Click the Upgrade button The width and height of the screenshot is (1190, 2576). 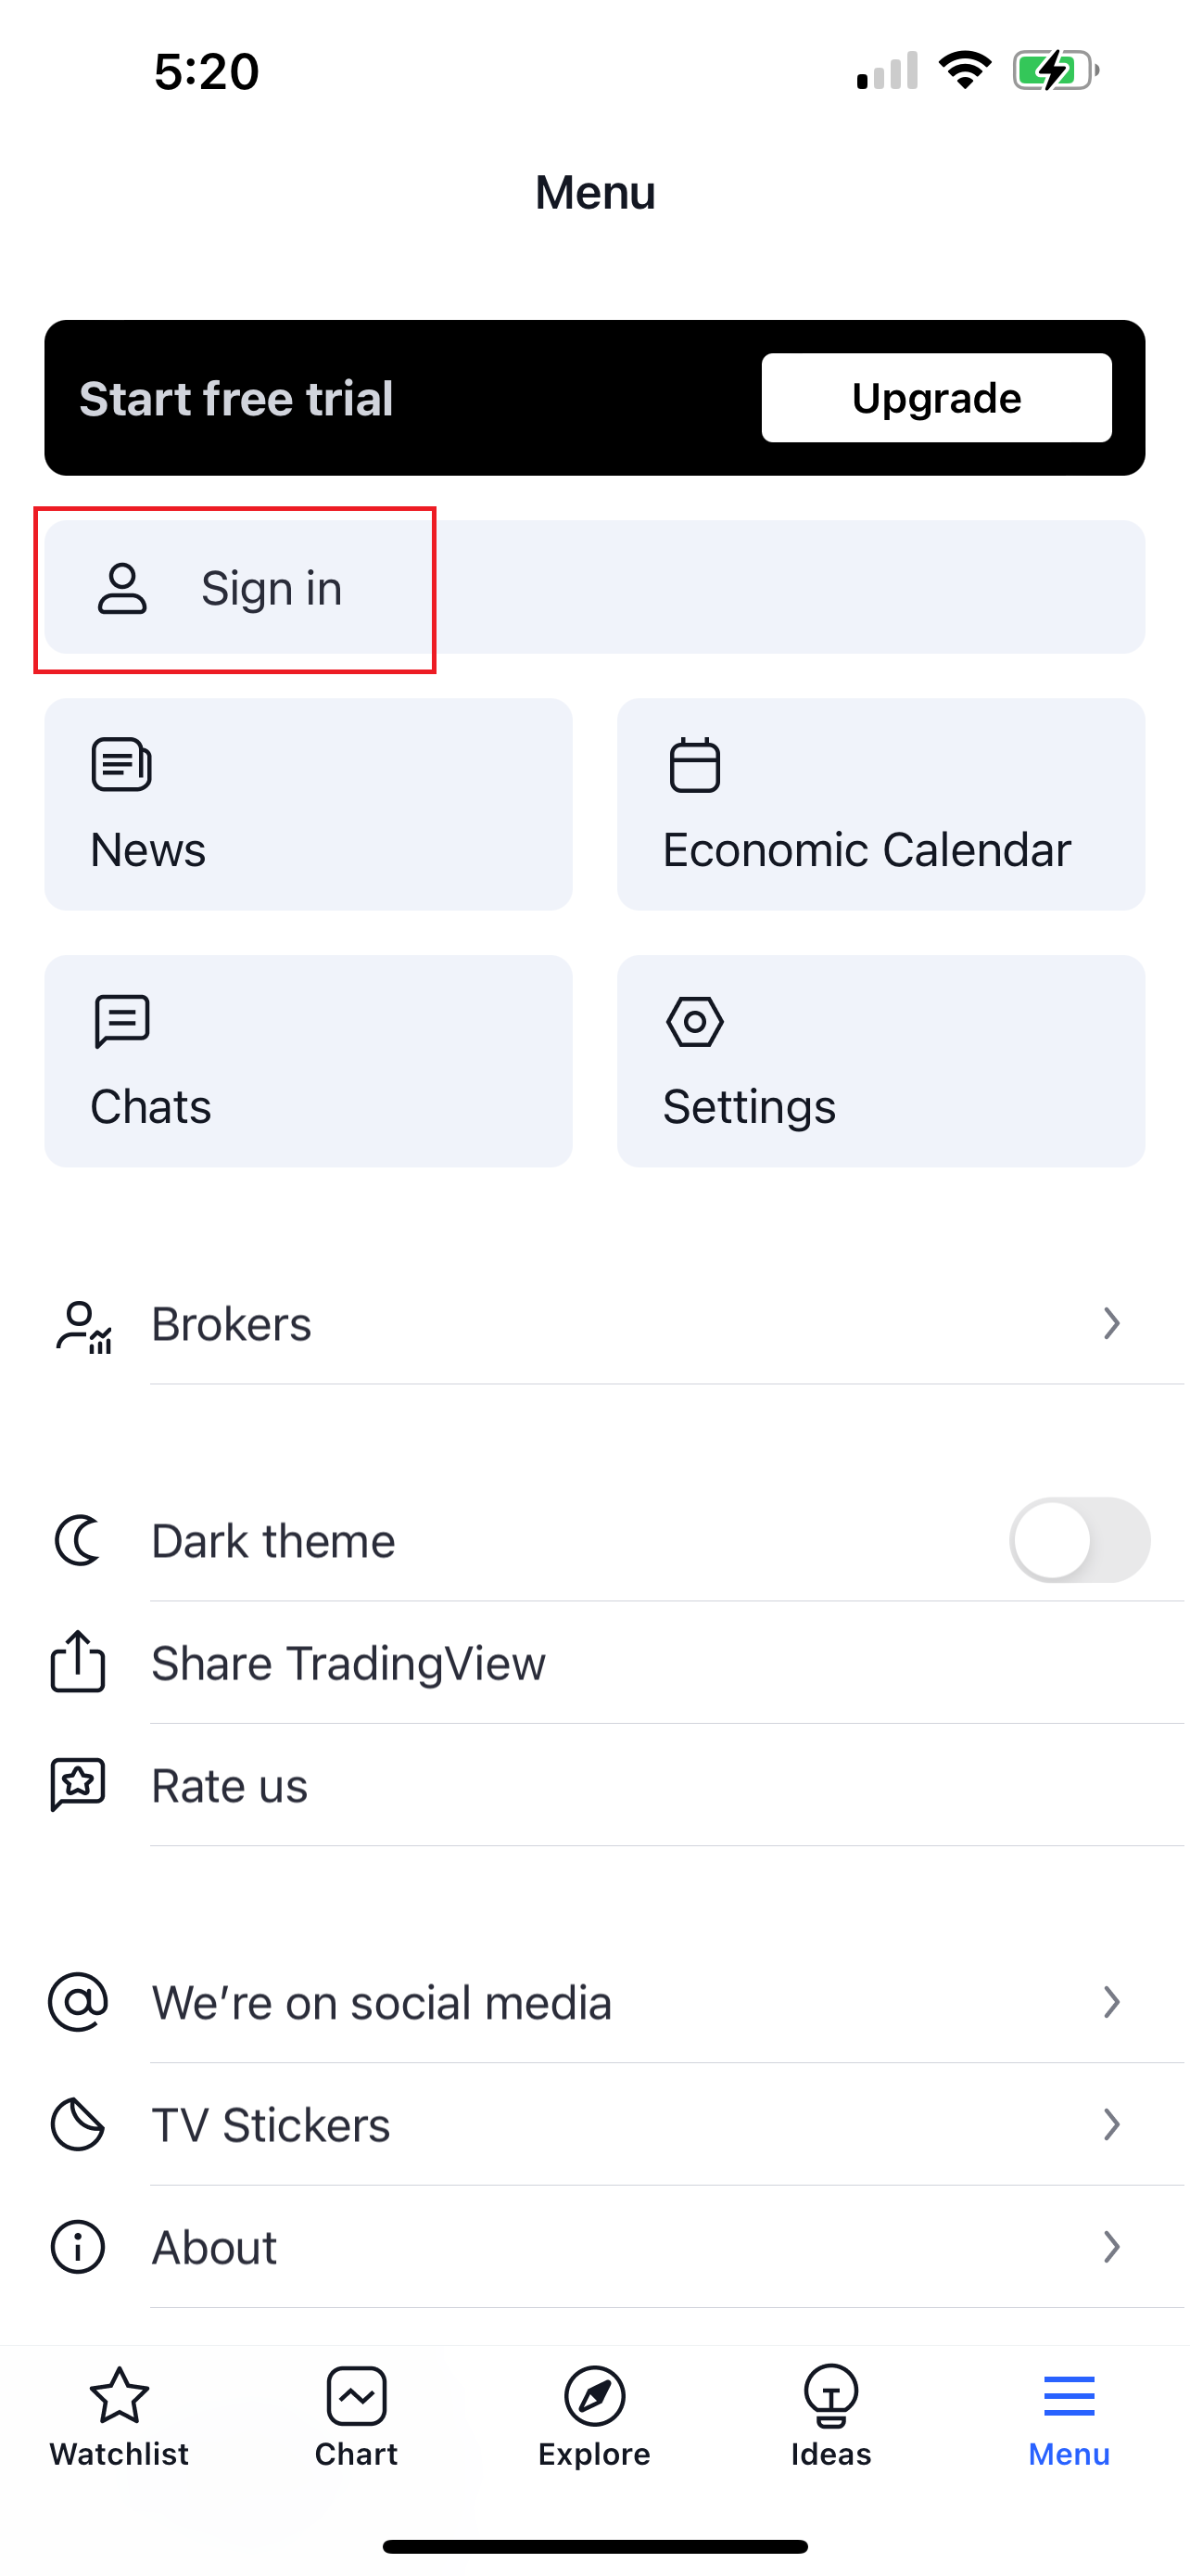[x=936, y=398]
